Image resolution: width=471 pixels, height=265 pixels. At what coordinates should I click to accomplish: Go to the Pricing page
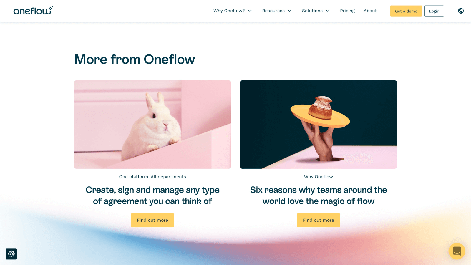click(347, 11)
